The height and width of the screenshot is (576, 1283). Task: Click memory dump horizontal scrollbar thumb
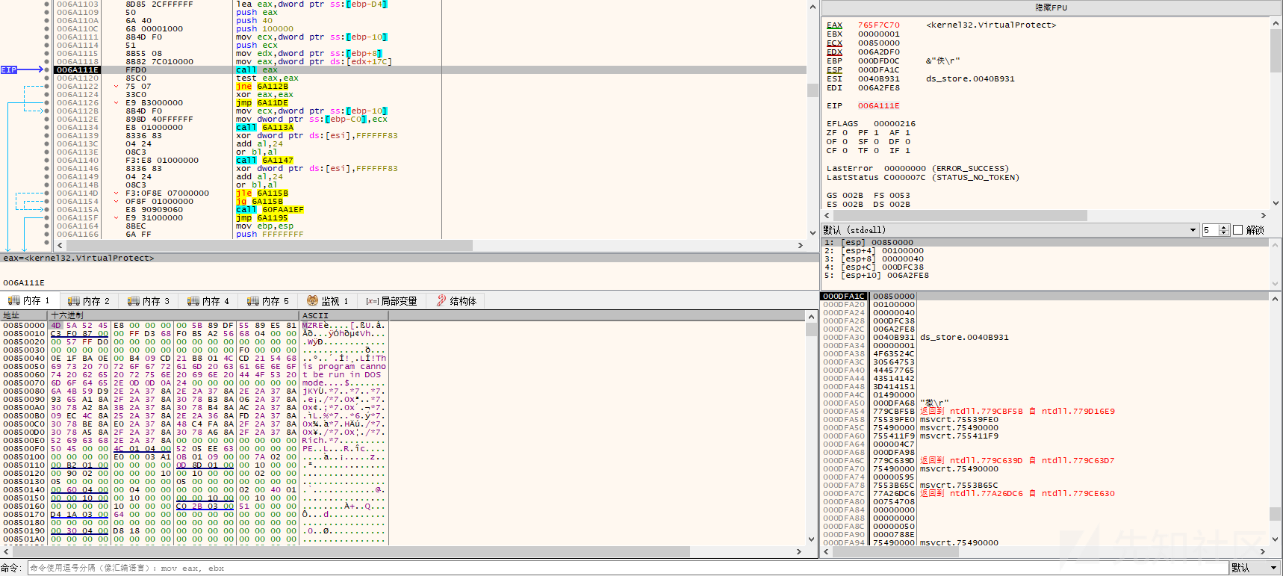(x=350, y=551)
